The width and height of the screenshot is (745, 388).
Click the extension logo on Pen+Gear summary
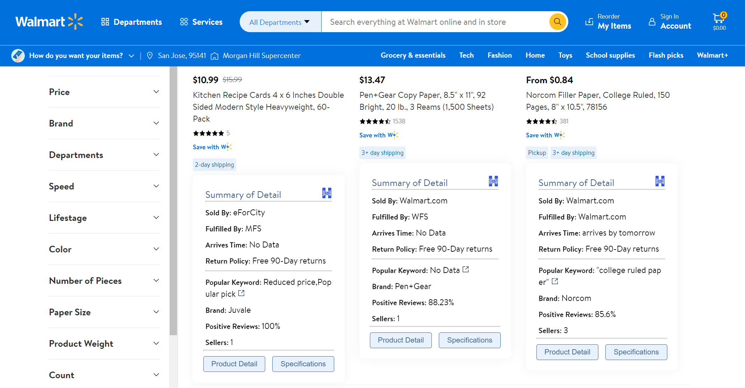tap(493, 181)
